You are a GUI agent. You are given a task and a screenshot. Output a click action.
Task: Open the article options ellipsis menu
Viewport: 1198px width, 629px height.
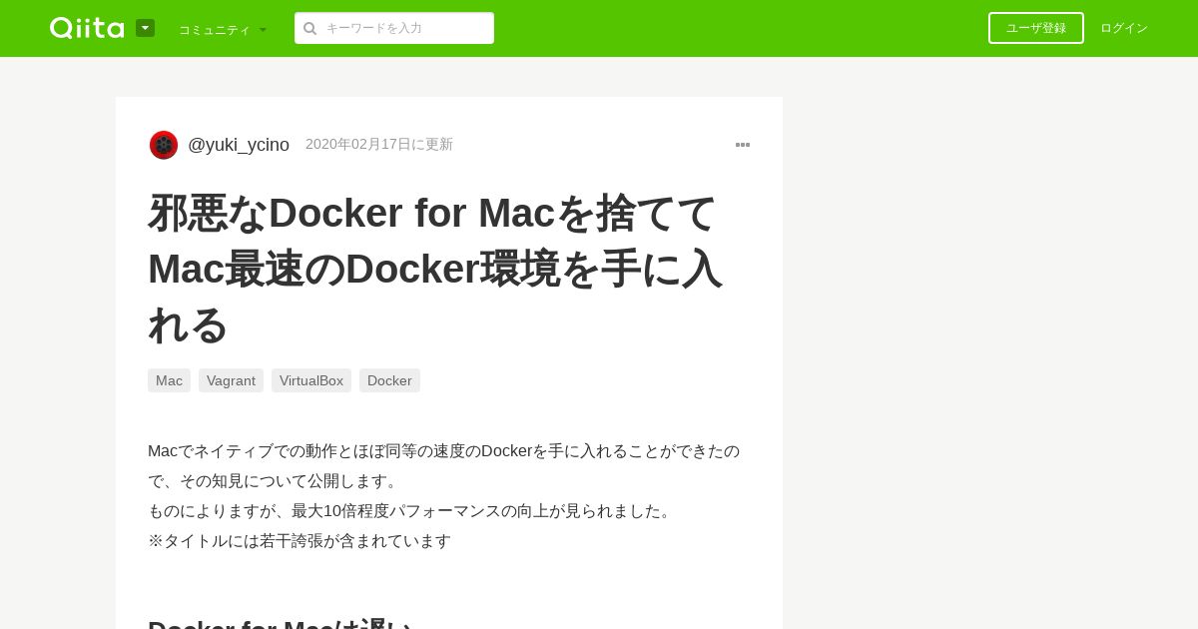pos(743,145)
